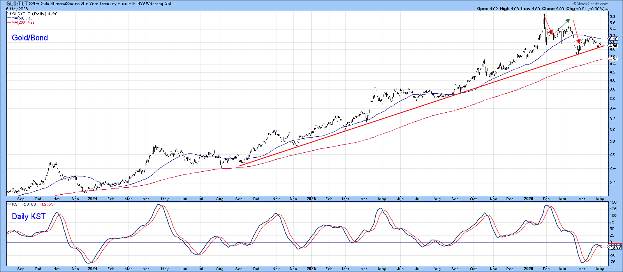The width and height of the screenshot is (623, 272).
Task: Click the 3.2 price axis label
Action: pyautogui.click(x=612, y=119)
